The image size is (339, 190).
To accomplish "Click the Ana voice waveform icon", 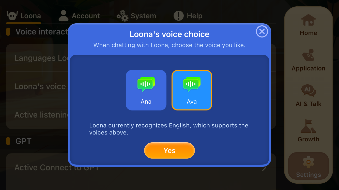I will pos(146,84).
